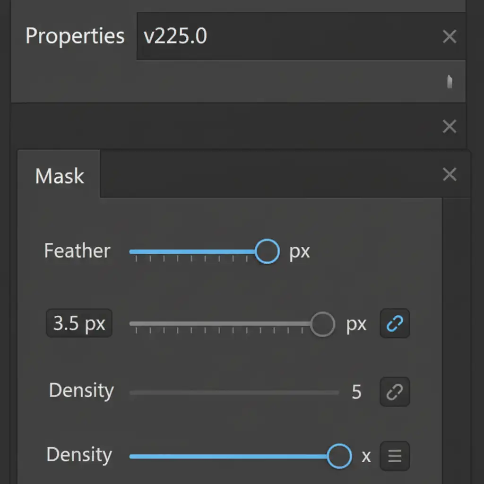484x484 pixels.
Task: Select the Properties panel tab
Action: tap(75, 36)
